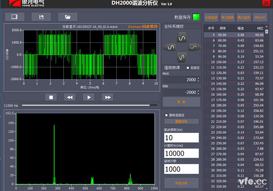Toggle the 自适应 checkbox
The width and height of the screenshot is (273, 191).
point(188,68)
